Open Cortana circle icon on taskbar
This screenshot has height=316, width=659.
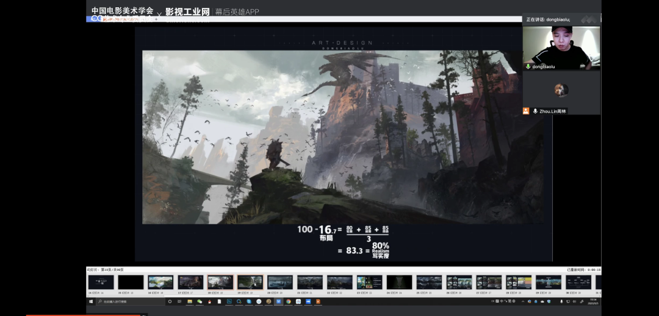[x=170, y=301]
